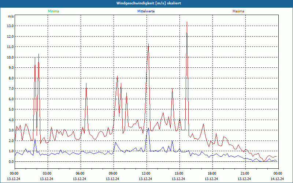
Task: Click the 18:00 time axis label
Action: 213,173
